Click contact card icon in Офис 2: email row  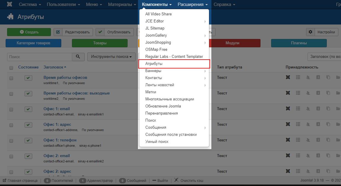318,155
